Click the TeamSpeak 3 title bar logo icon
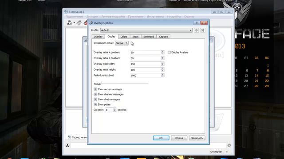Screen dimensions: 284x159 click(x=66, y=12)
